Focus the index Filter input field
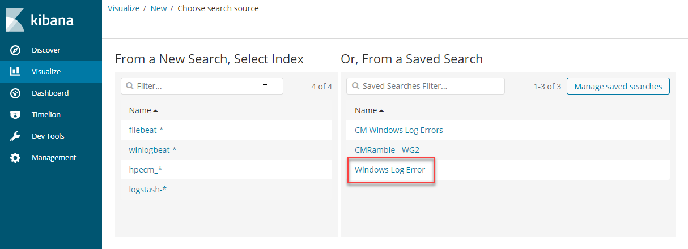This screenshot has height=249, width=688. point(202,86)
